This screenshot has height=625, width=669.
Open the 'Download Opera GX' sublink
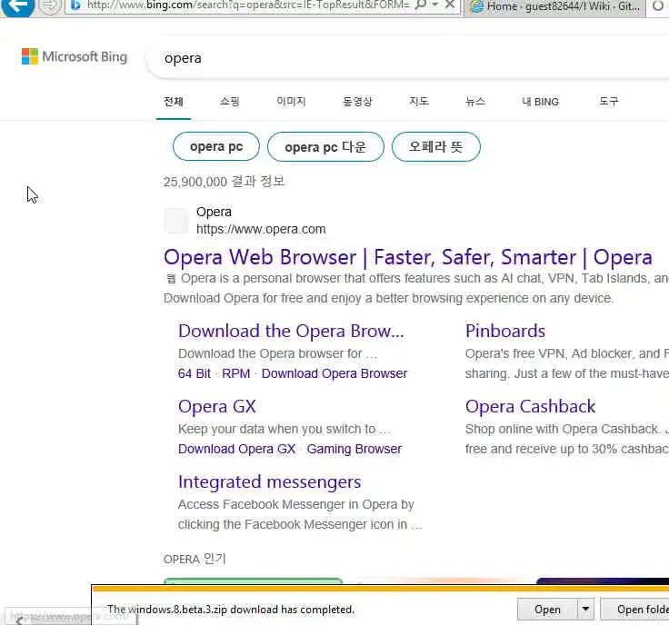tap(237, 450)
